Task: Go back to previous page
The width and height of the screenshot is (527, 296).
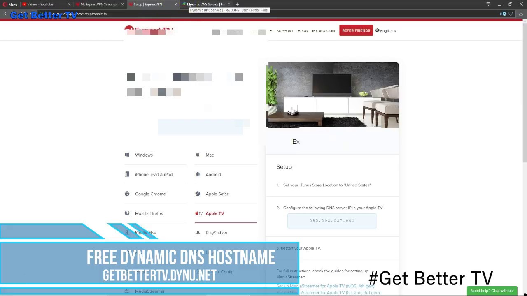Action: [x=5, y=14]
